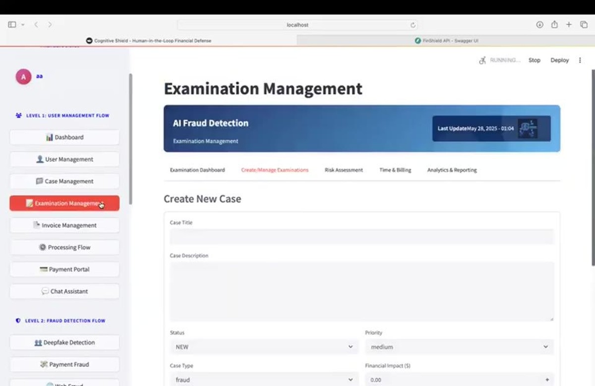Open the Case Type dropdown showing fraud

[x=264, y=380]
